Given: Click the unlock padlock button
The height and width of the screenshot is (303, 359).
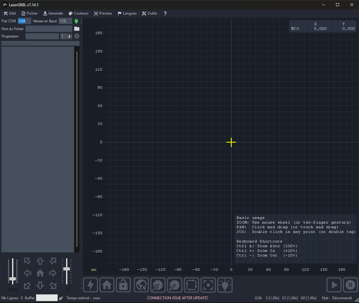Looking at the screenshot, I should coord(123,285).
